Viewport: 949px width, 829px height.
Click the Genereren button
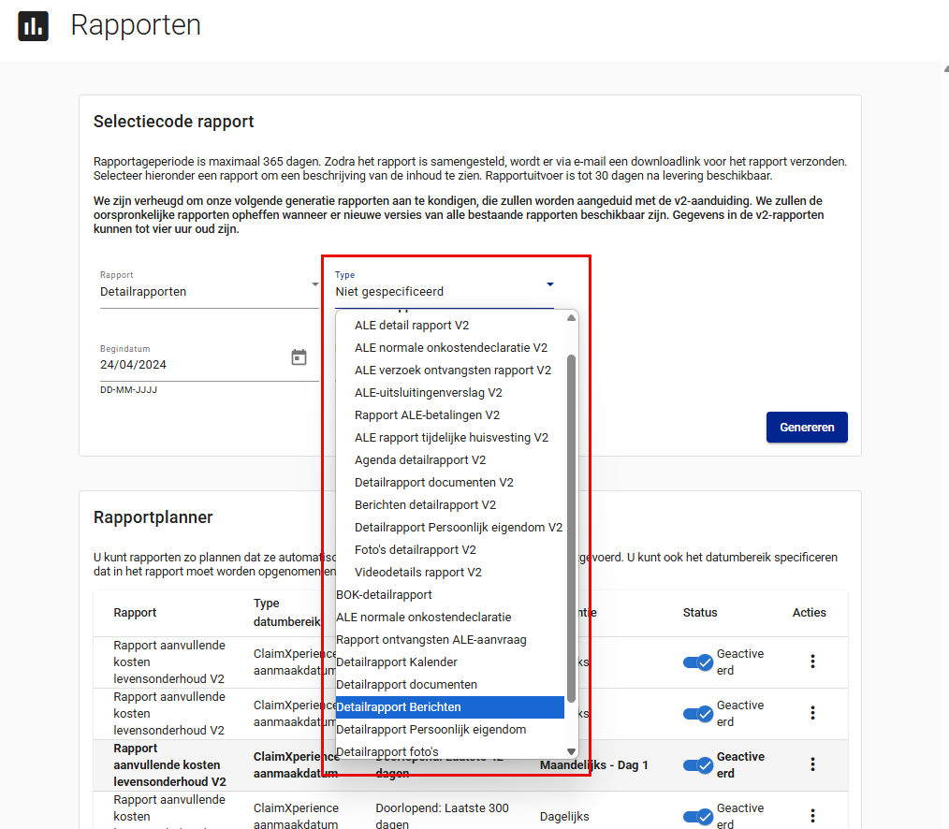pyautogui.click(x=807, y=428)
